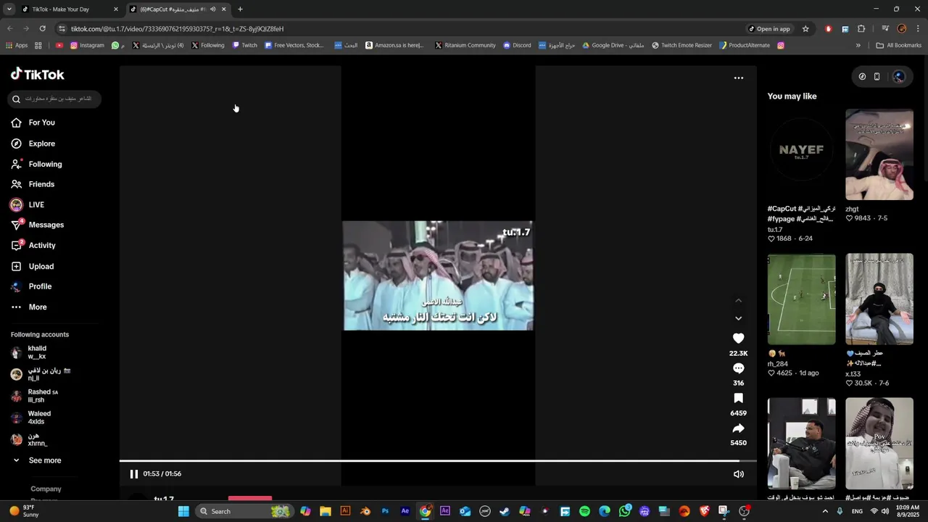This screenshot has width=928, height=522.
Task: Open Photoshop from the taskbar
Action: pyautogui.click(x=385, y=511)
